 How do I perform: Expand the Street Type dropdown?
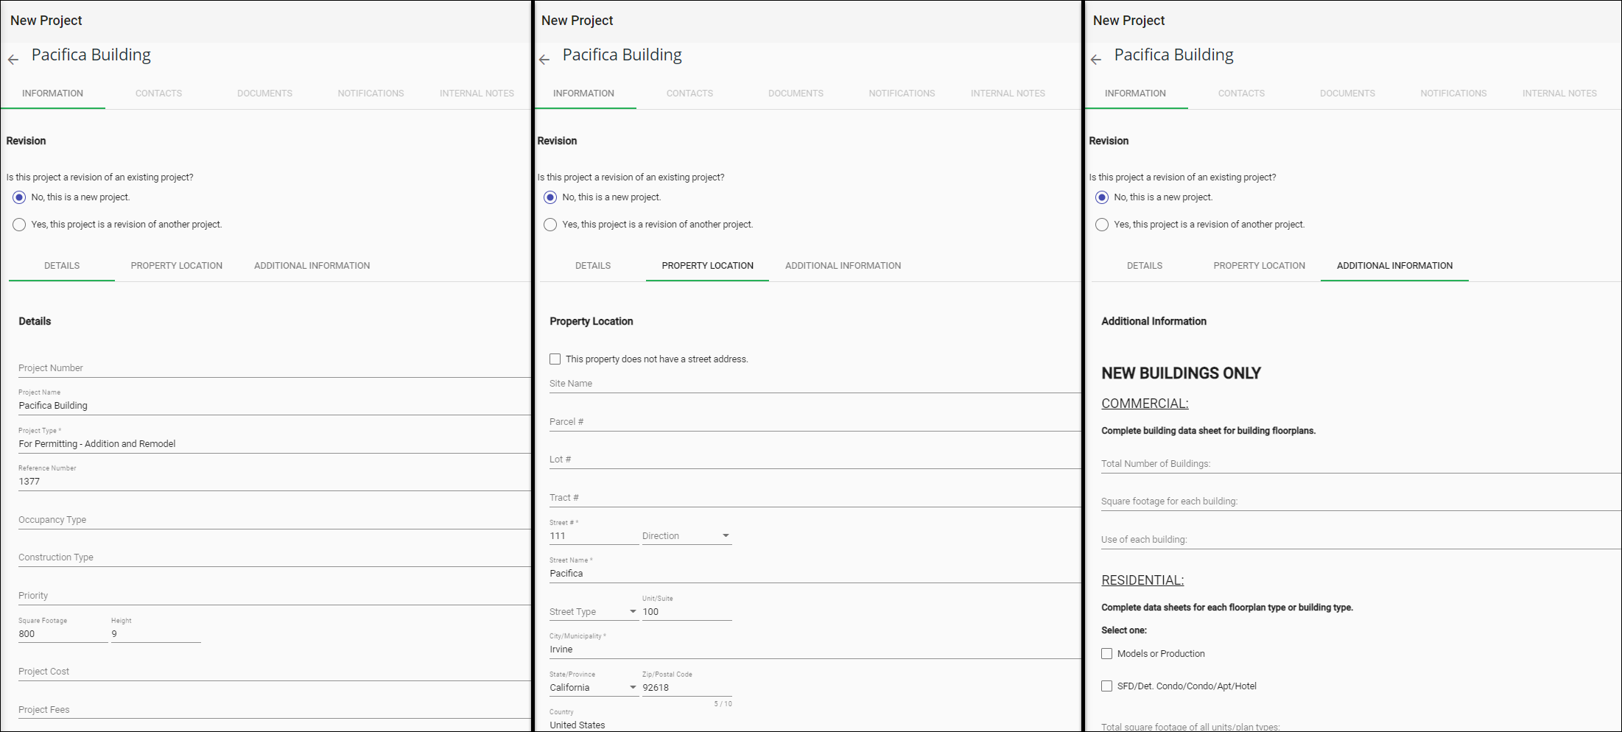click(x=593, y=612)
